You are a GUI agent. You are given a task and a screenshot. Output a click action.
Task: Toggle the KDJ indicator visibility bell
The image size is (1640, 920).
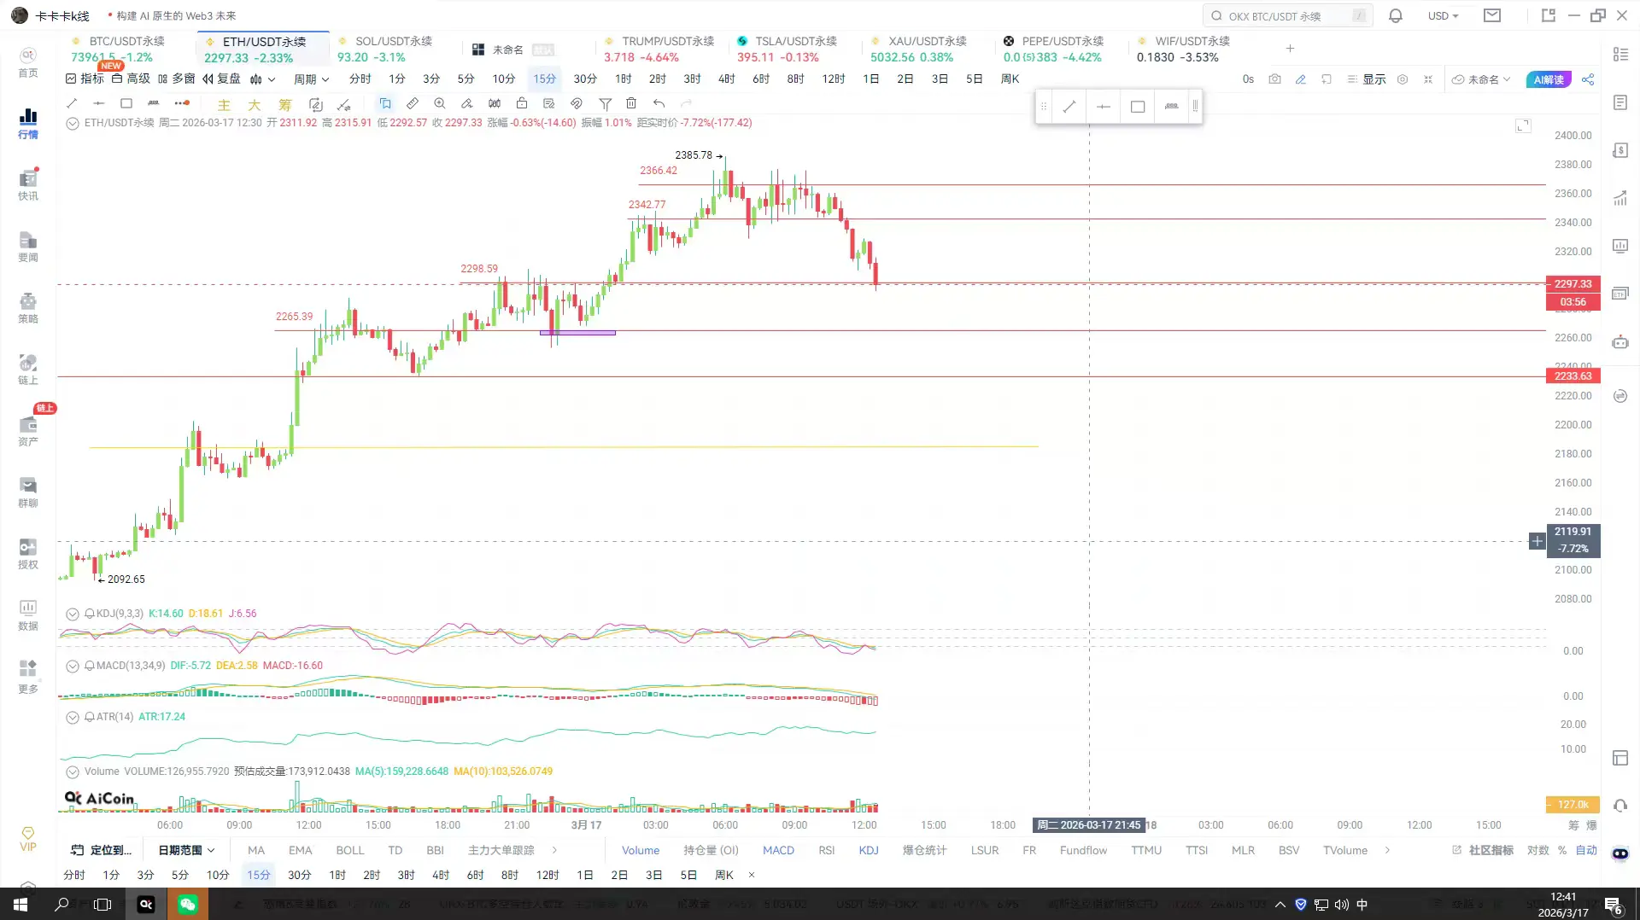(x=90, y=614)
